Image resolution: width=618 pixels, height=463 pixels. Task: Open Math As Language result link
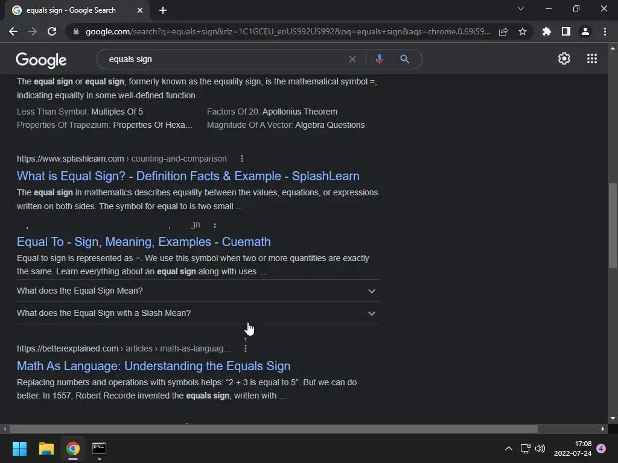click(154, 366)
